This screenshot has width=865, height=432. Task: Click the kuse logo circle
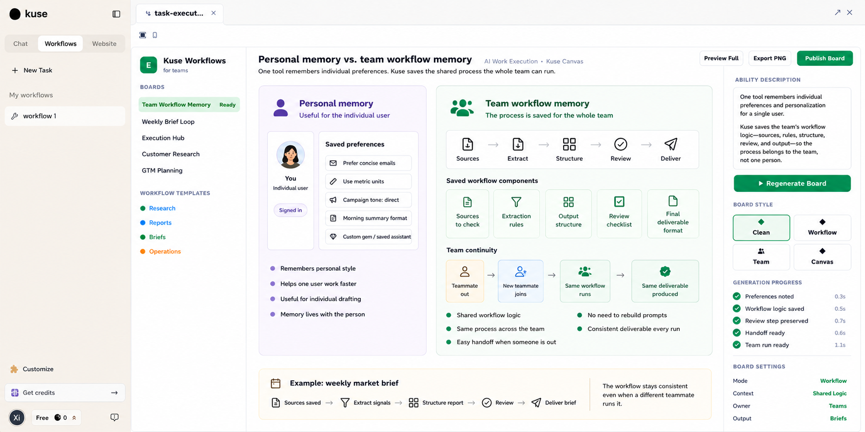(x=15, y=14)
